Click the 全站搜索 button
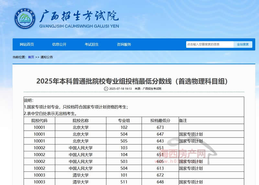The width and height of the screenshot is (259, 185). (x=243, y=44)
